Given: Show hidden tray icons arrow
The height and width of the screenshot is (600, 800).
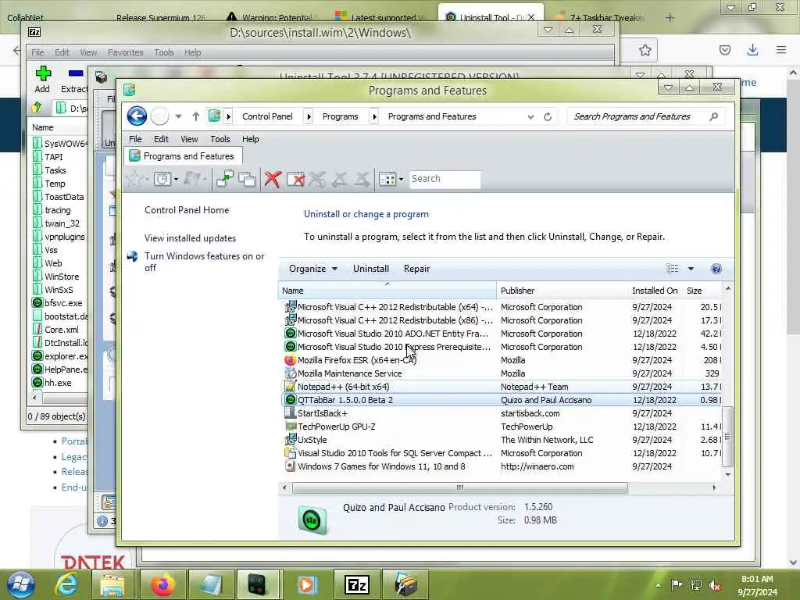Looking at the screenshot, I should pyautogui.click(x=658, y=586).
